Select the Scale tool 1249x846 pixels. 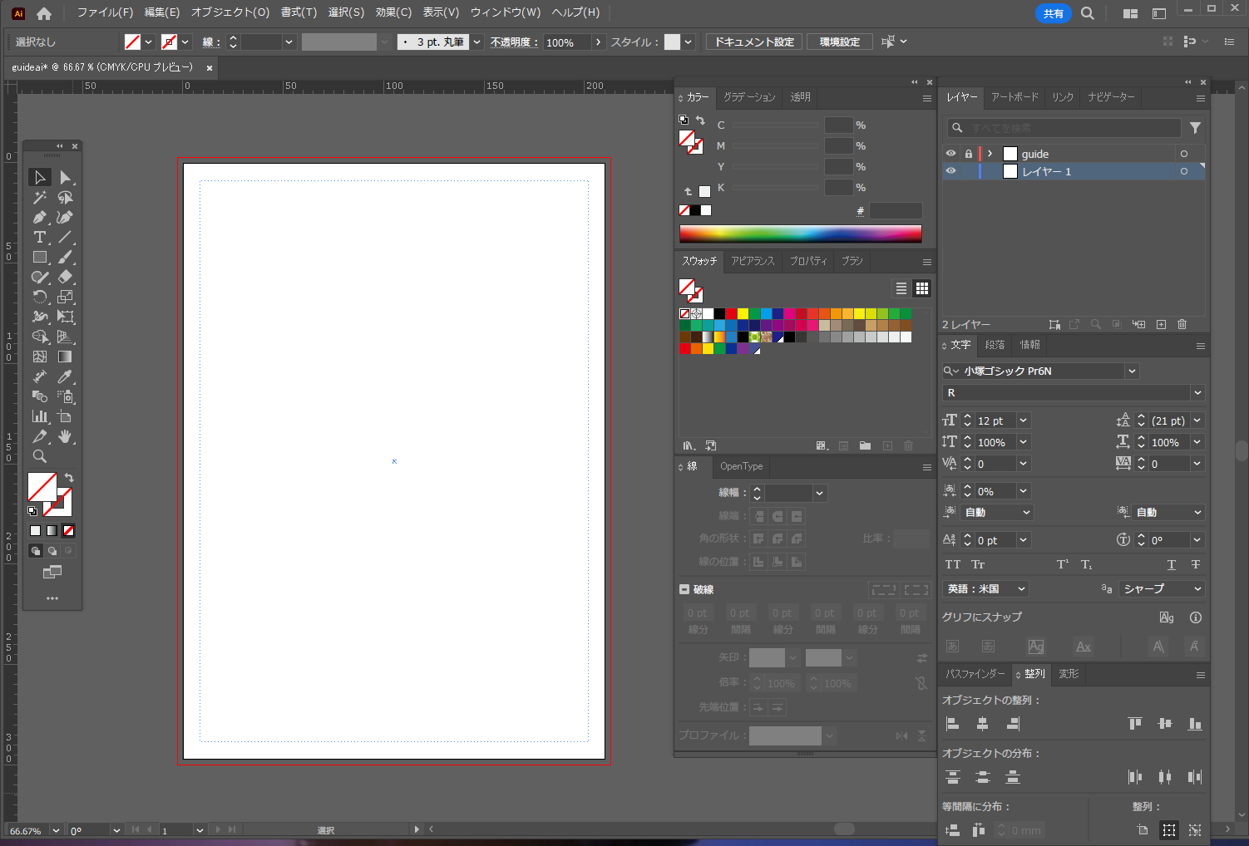(x=66, y=297)
